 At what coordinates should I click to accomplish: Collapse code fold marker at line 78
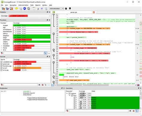click(x=54, y=34)
